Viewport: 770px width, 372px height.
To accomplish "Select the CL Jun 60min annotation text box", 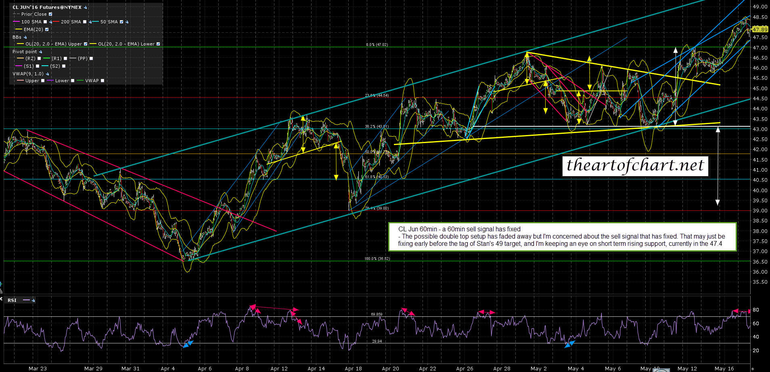I will point(562,237).
